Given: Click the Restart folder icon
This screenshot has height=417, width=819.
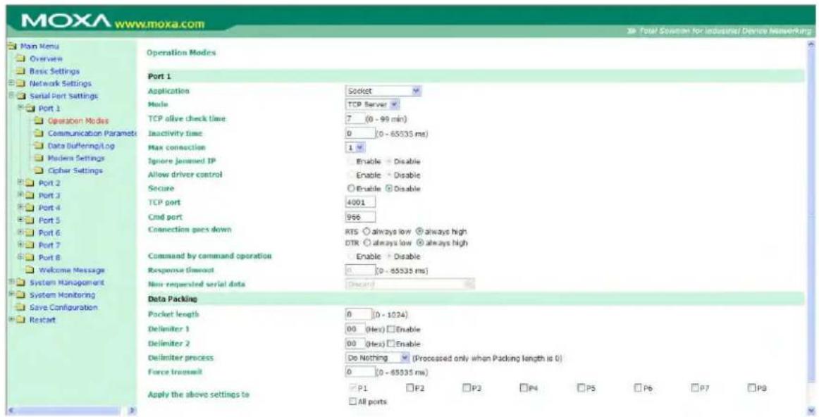Looking at the screenshot, I should point(22,320).
